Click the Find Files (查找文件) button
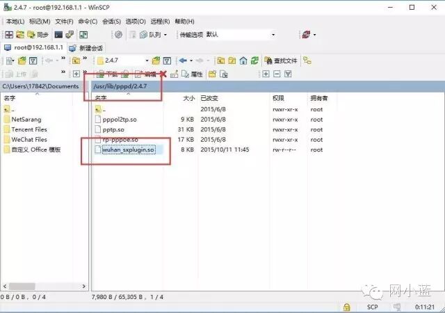 tap(280, 61)
